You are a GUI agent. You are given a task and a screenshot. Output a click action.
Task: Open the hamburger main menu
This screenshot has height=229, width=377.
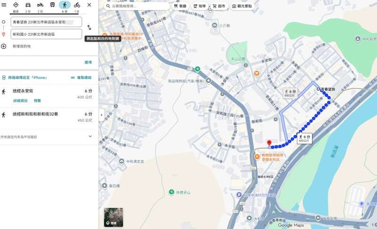point(4,5)
